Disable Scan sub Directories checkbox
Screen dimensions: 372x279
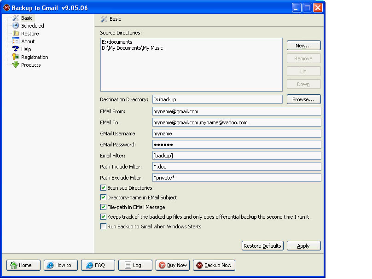pos(103,188)
